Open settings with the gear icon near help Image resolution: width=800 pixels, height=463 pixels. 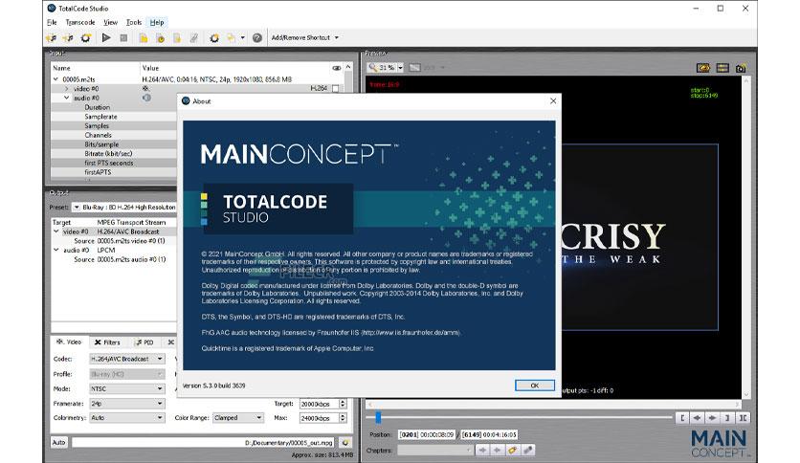point(214,38)
